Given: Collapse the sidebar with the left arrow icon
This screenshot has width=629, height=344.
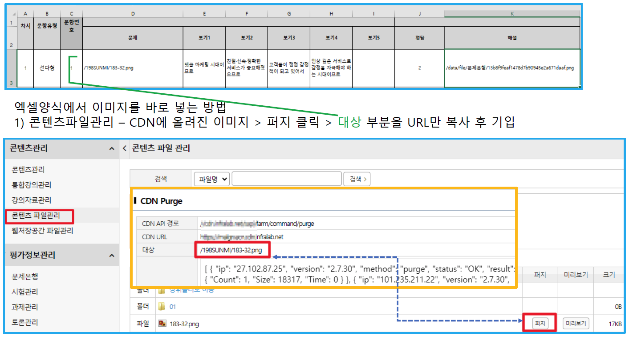Looking at the screenshot, I should (x=124, y=148).
